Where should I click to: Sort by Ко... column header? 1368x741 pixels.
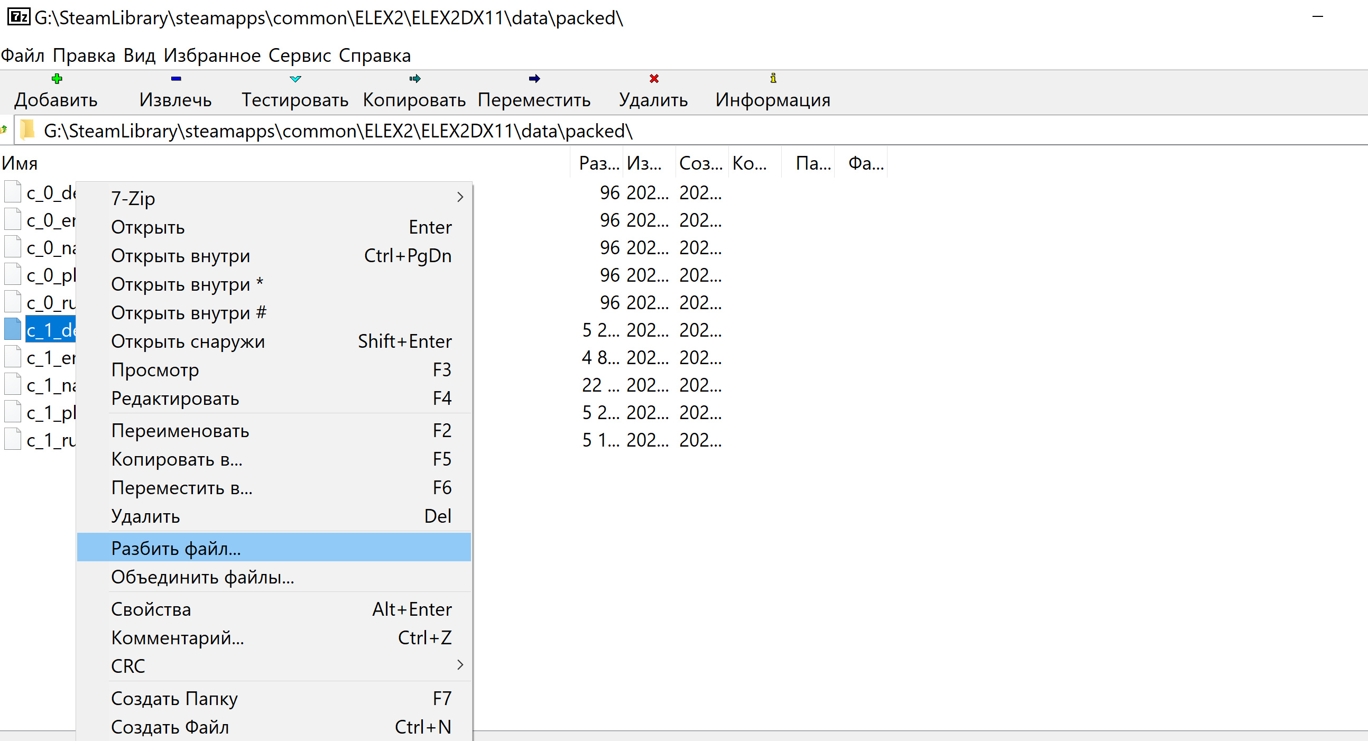point(755,163)
